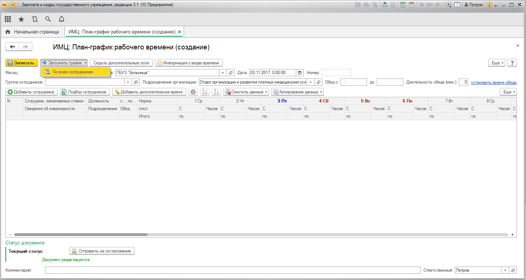Click the search magnifier icon

pos(48,19)
